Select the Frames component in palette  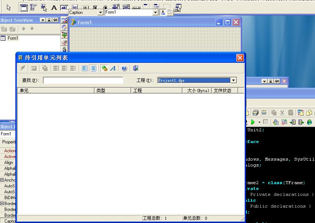click(x=23, y=8)
